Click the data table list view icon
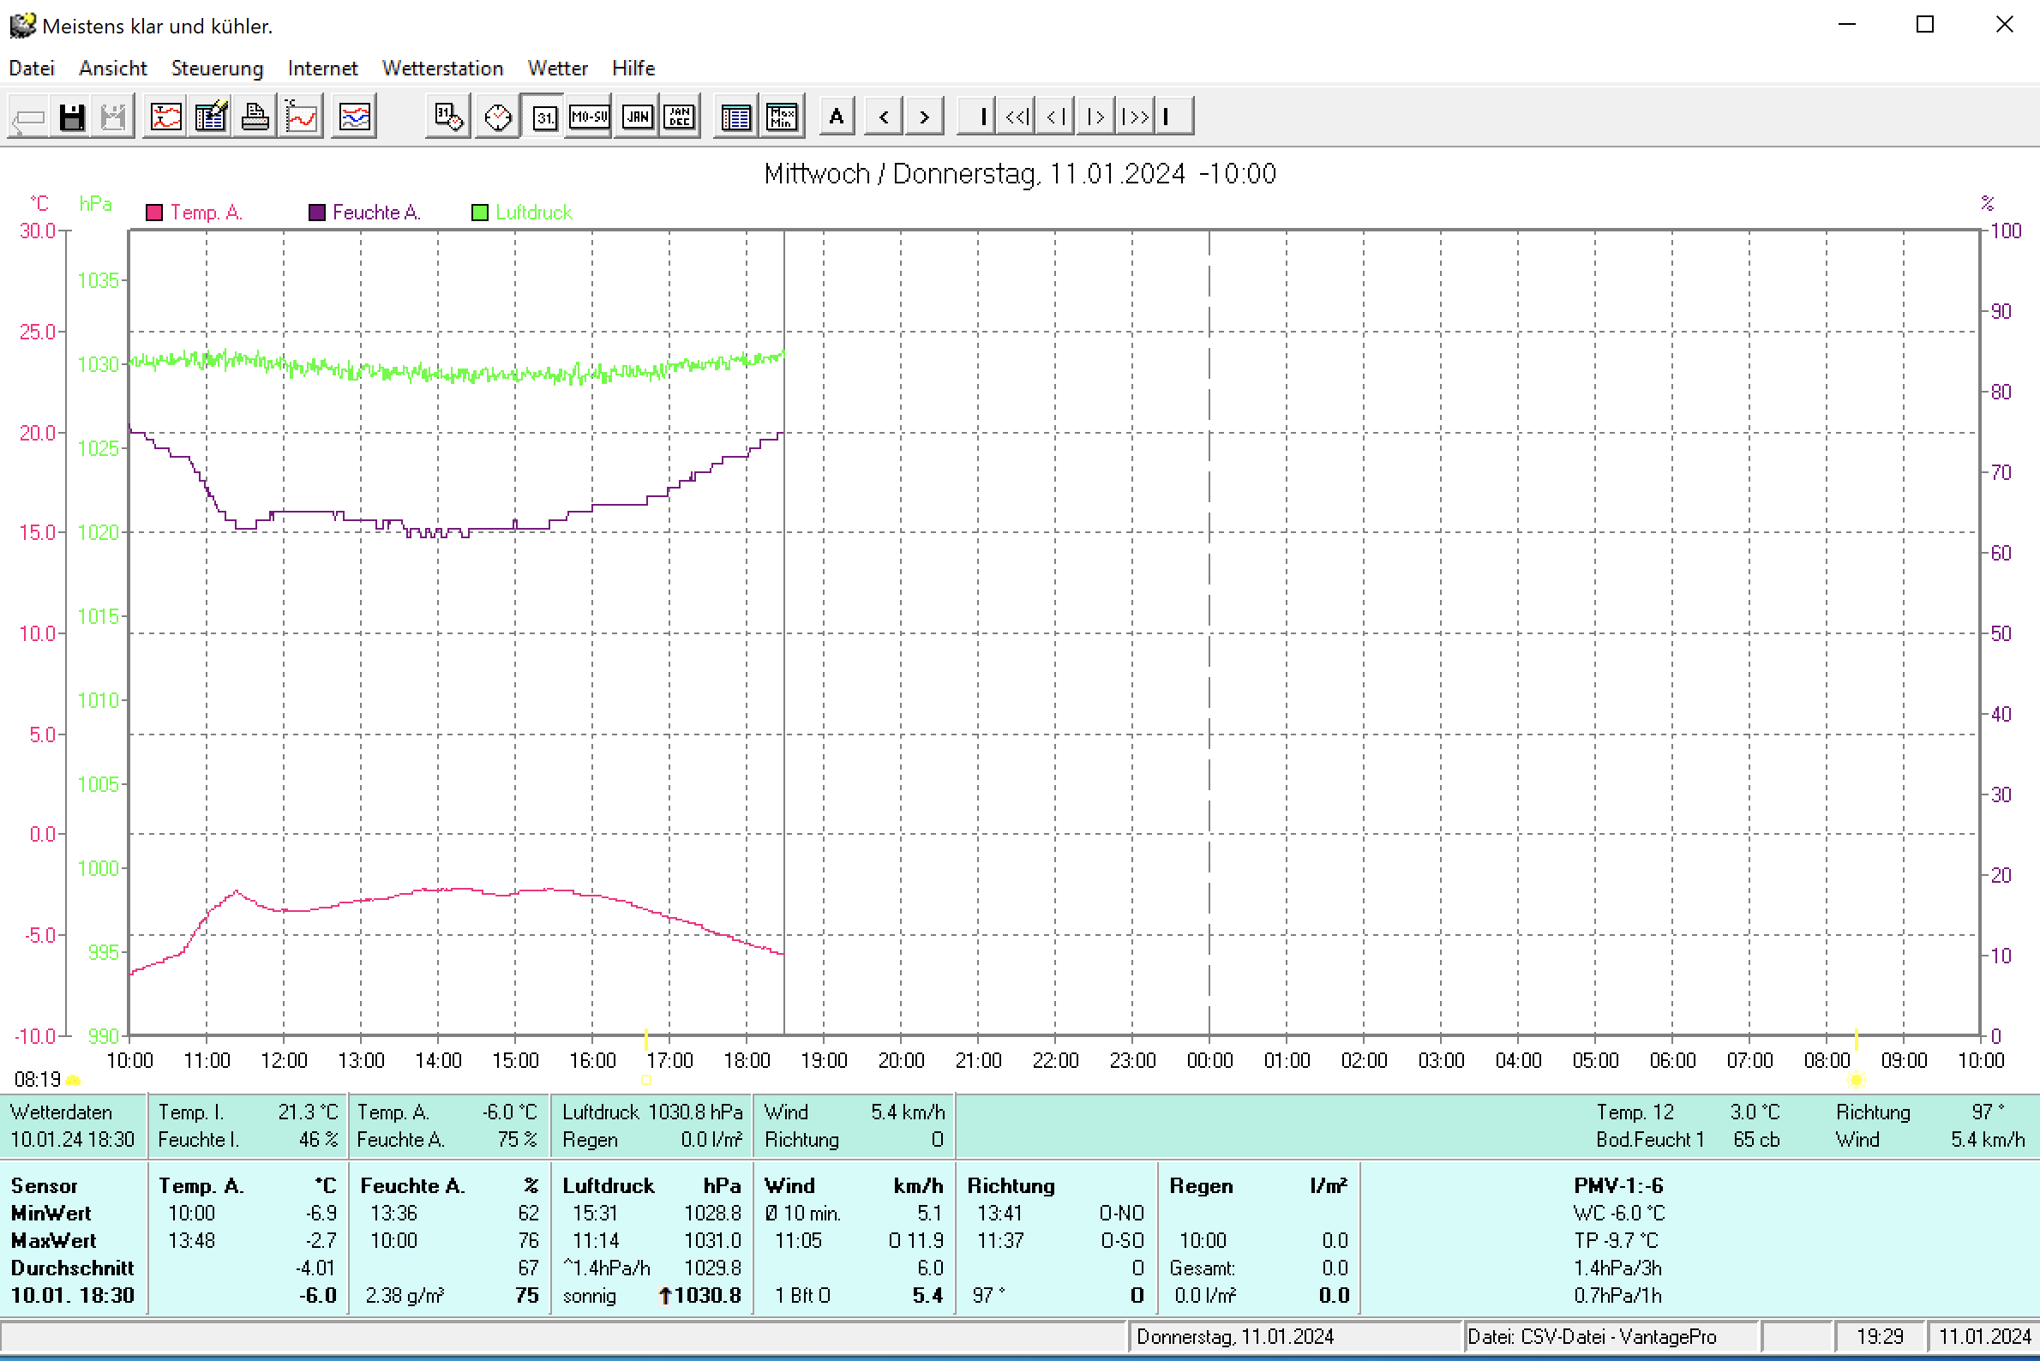The image size is (2040, 1361). pos(735,117)
